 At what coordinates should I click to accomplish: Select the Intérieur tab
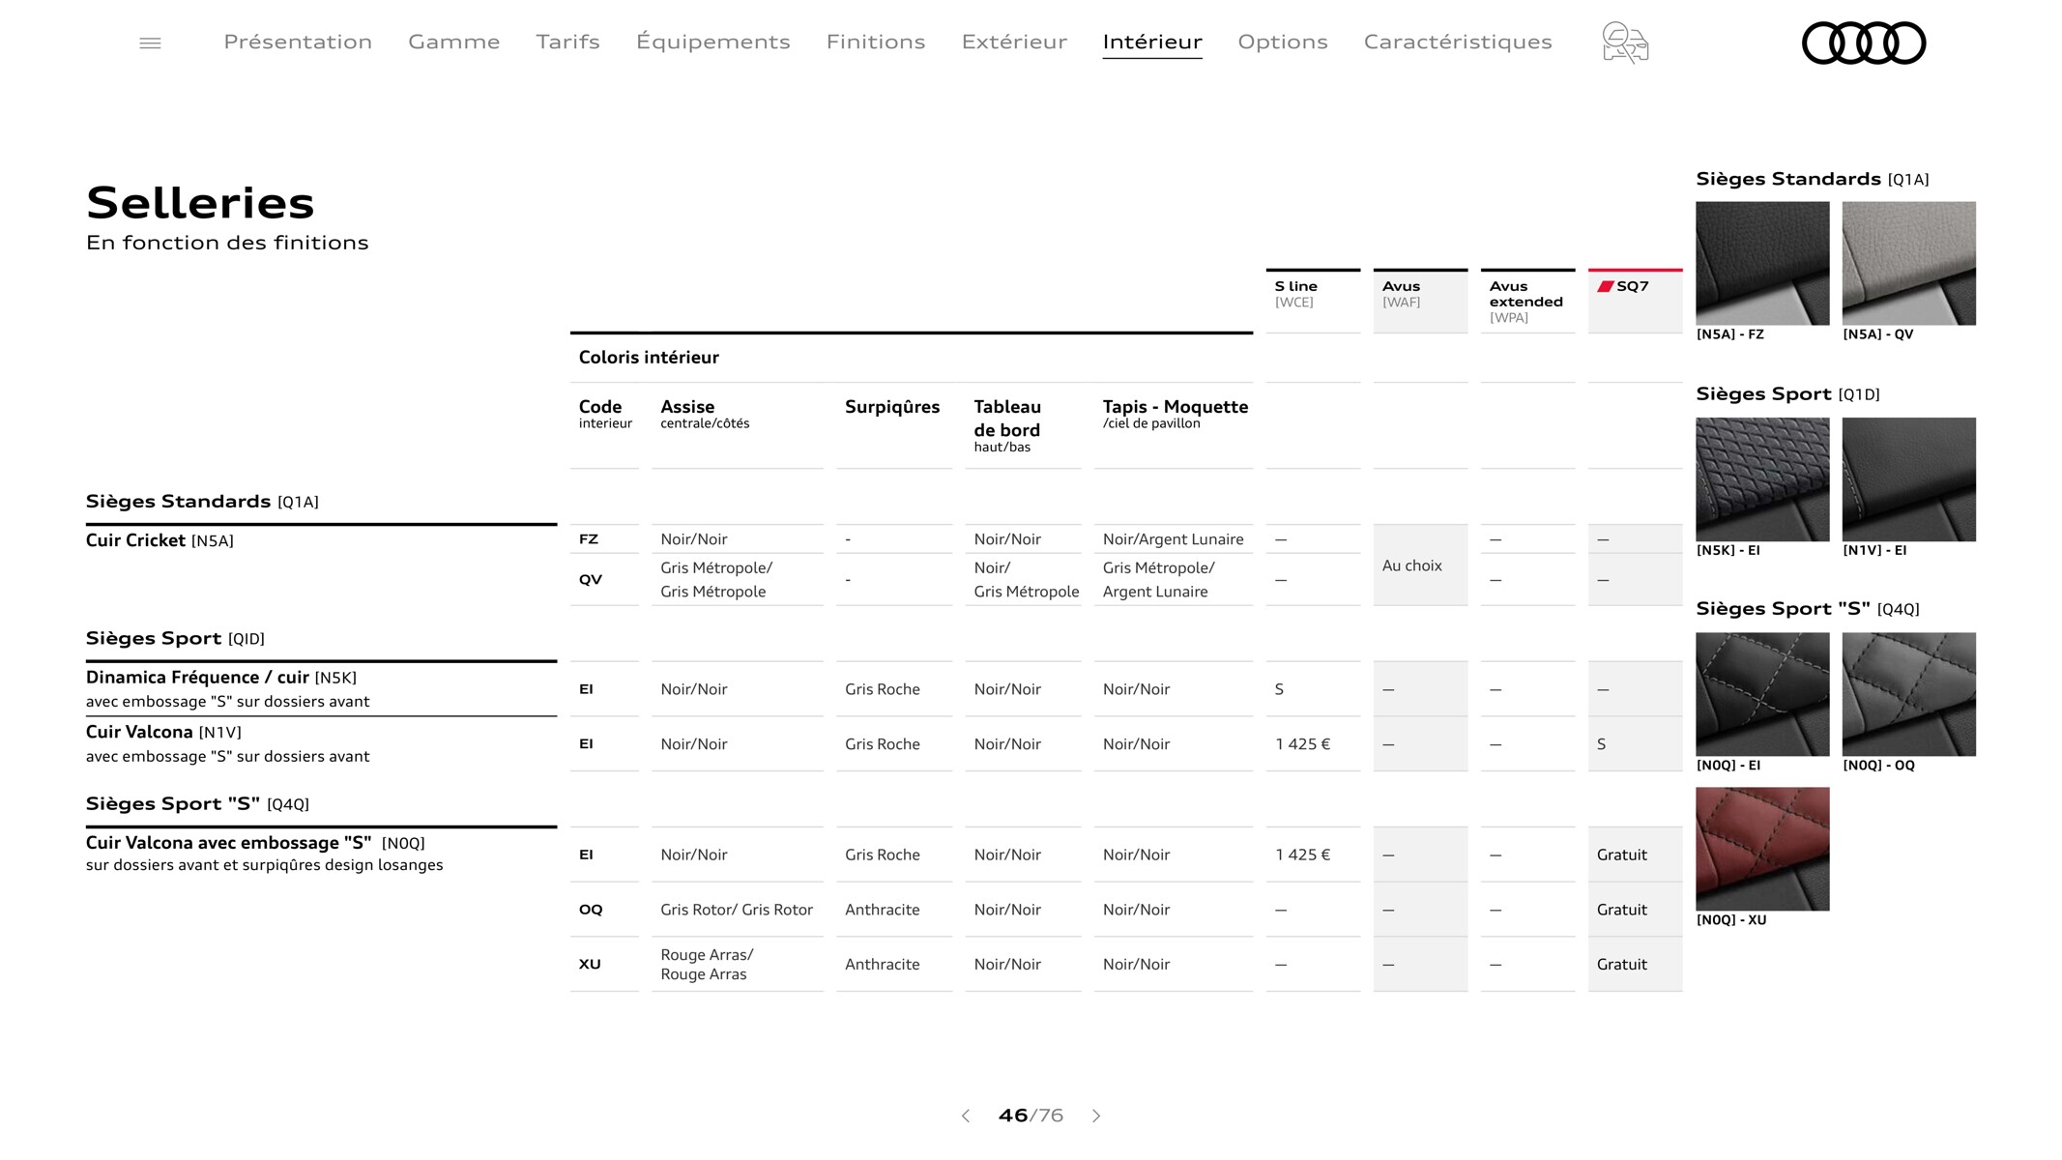point(1152,42)
